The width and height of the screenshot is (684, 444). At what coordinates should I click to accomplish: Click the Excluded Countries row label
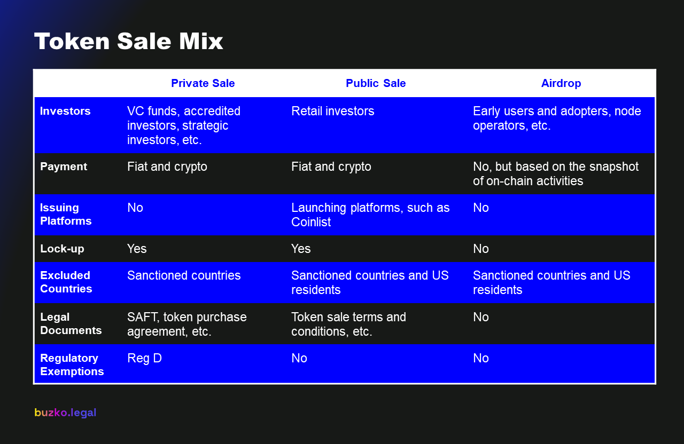(66, 282)
